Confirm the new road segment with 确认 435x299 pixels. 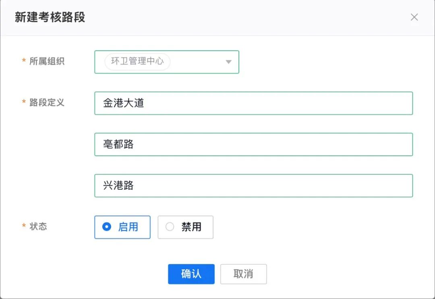(191, 274)
